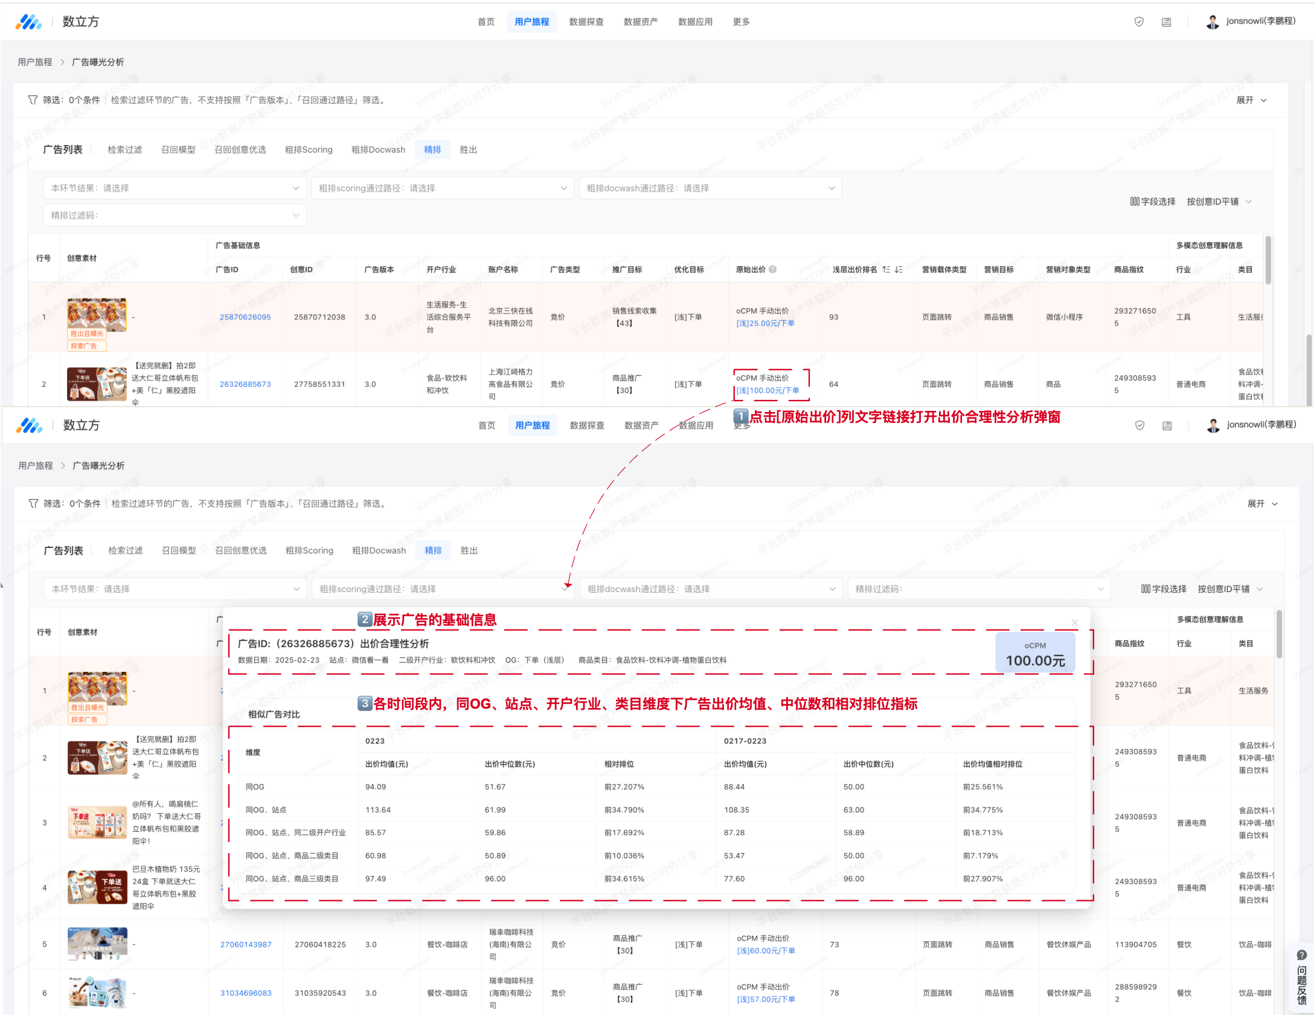Close the 出价合理性分析 popup
The width and height of the screenshot is (1314, 1015).
point(1074,622)
